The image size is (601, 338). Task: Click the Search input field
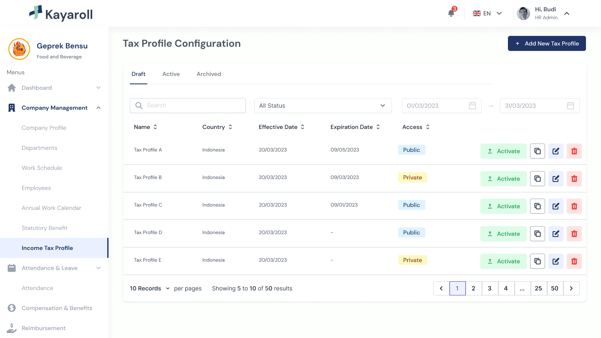point(188,106)
